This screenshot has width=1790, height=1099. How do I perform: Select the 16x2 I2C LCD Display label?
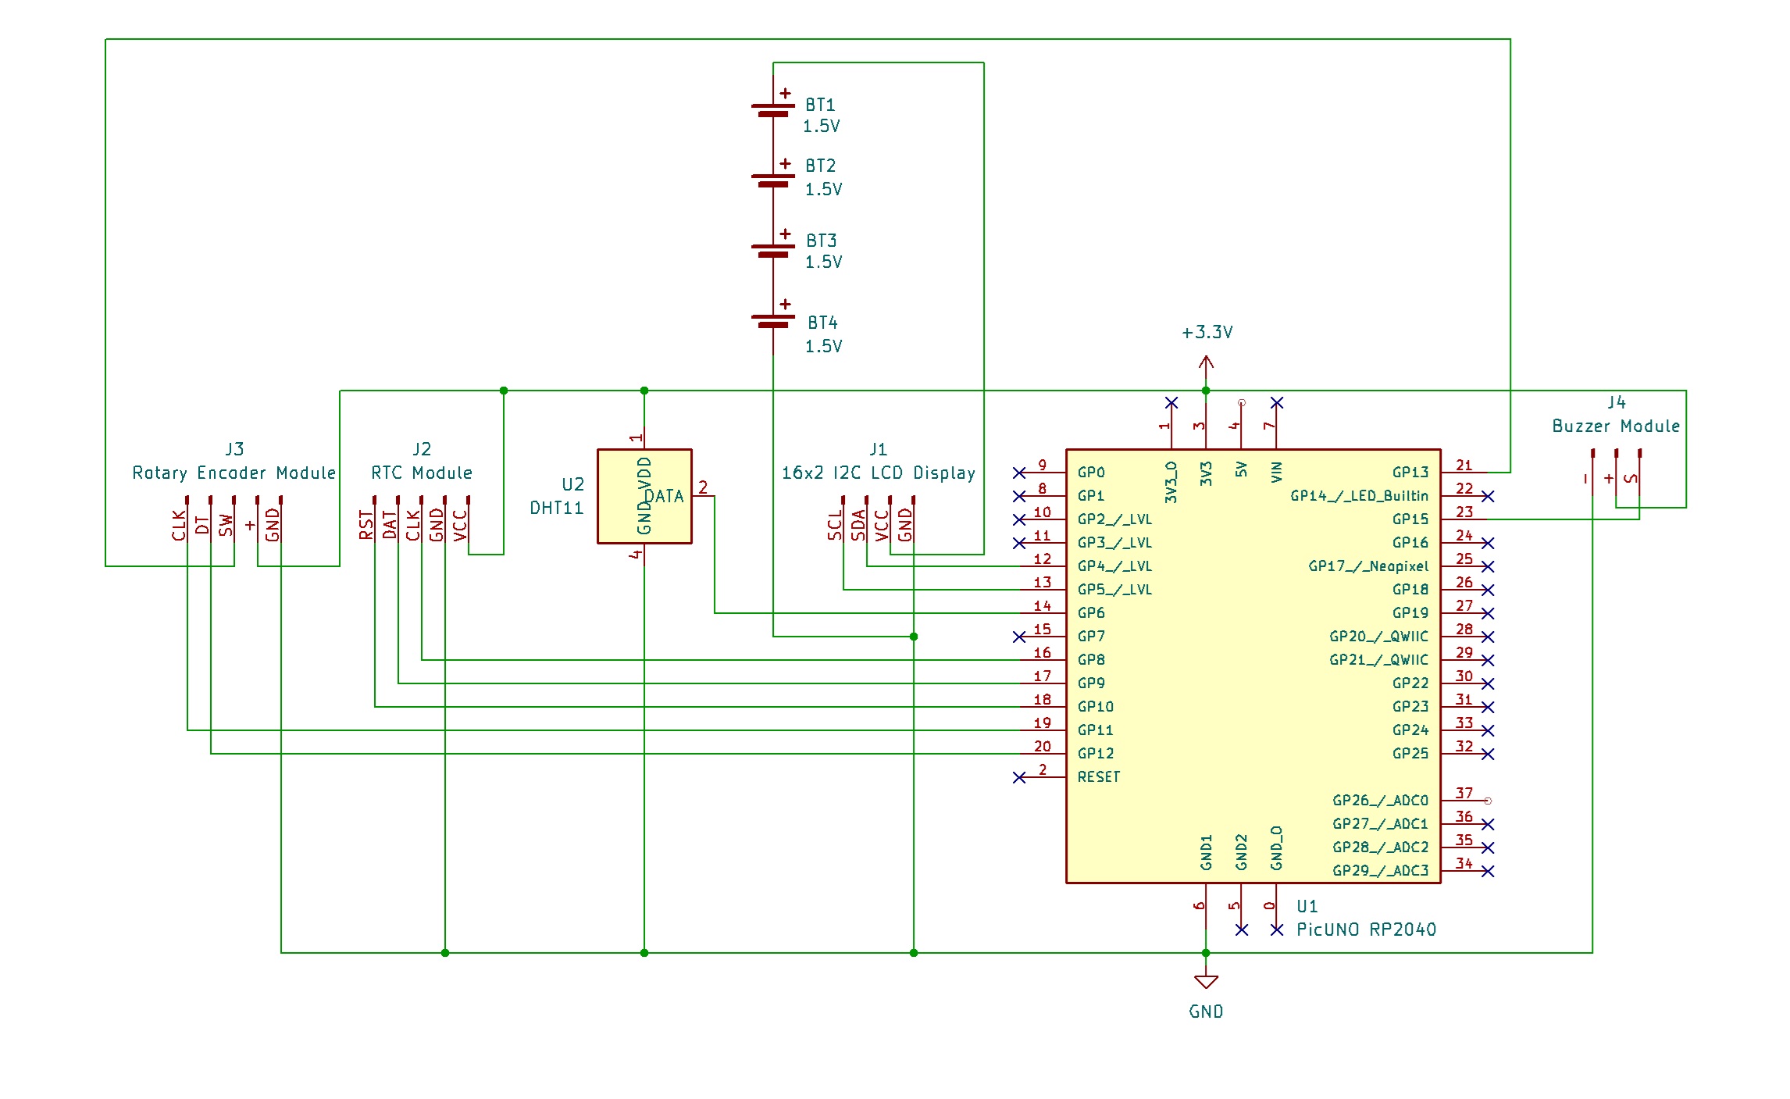[879, 473]
